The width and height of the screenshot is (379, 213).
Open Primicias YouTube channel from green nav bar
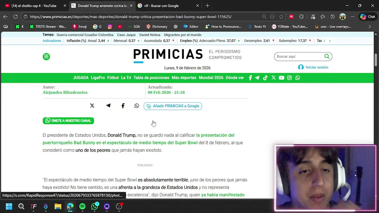click(x=281, y=78)
